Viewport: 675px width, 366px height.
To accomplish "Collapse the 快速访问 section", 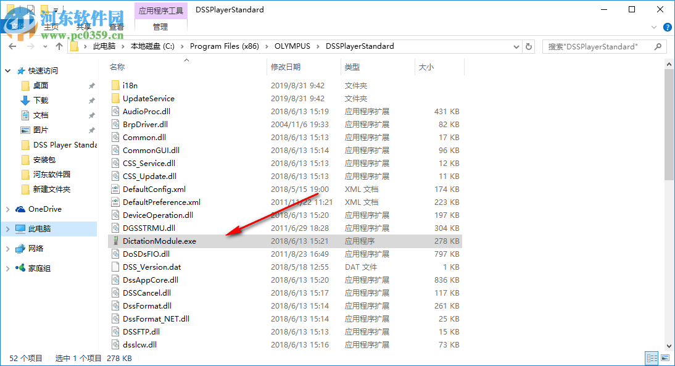I will pyautogui.click(x=7, y=70).
